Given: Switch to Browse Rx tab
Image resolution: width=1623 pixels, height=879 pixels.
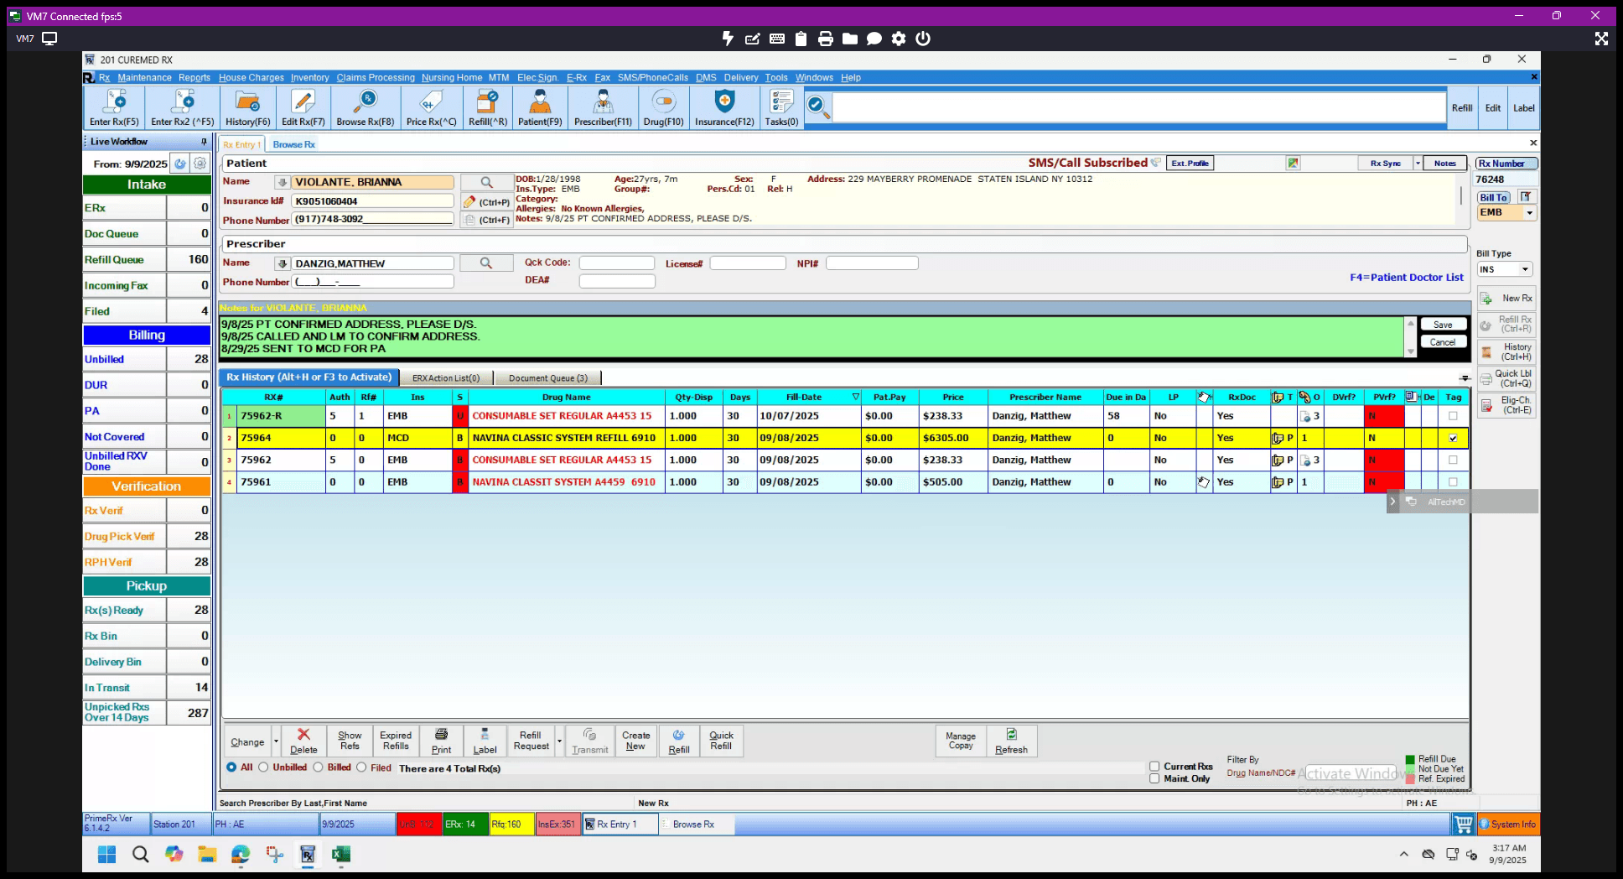Looking at the screenshot, I should click(293, 144).
